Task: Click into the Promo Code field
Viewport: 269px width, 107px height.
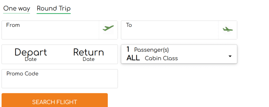Action: (60, 81)
